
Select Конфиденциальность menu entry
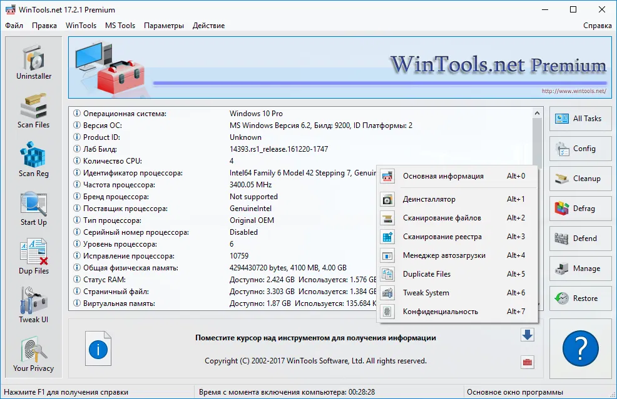click(457, 312)
